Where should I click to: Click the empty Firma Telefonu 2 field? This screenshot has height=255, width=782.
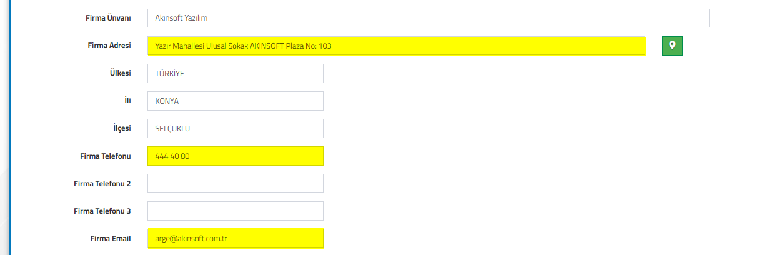click(x=235, y=183)
